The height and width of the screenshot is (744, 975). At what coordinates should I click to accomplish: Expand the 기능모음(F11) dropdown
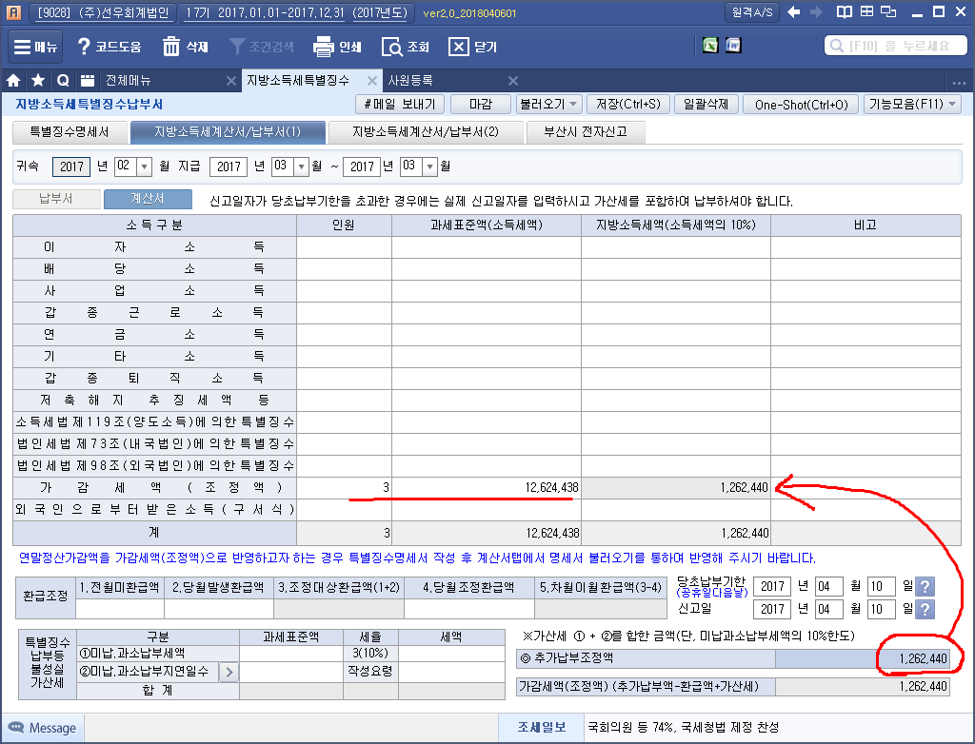click(912, 105)
